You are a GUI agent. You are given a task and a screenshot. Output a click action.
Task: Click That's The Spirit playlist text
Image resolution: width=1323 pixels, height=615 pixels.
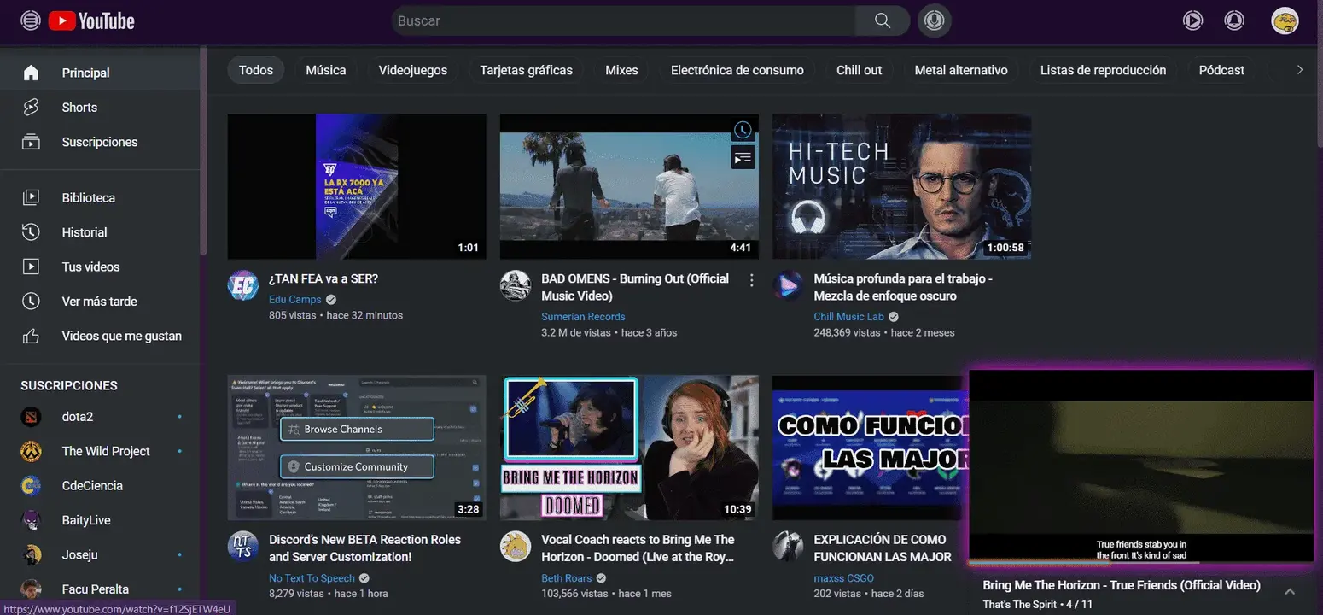pyautogui.click(x=1020, y=605)
